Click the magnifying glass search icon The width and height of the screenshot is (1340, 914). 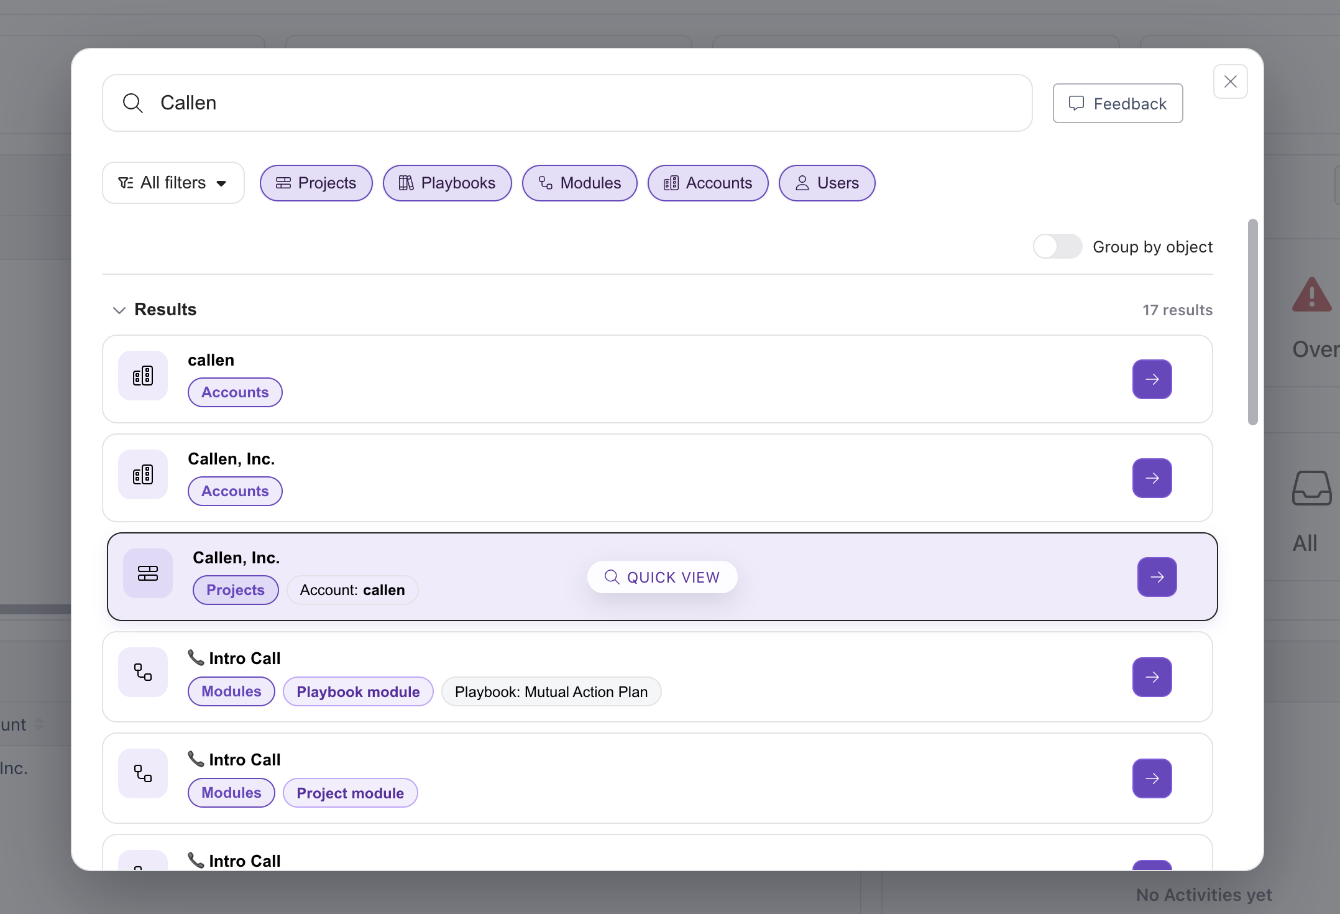132,103
